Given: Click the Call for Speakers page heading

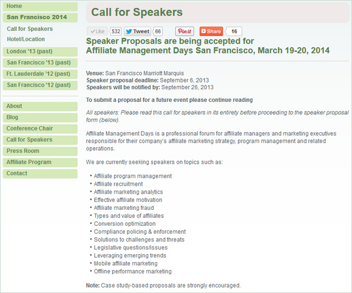Looking at the screenshot, I should tap(137, 12).
